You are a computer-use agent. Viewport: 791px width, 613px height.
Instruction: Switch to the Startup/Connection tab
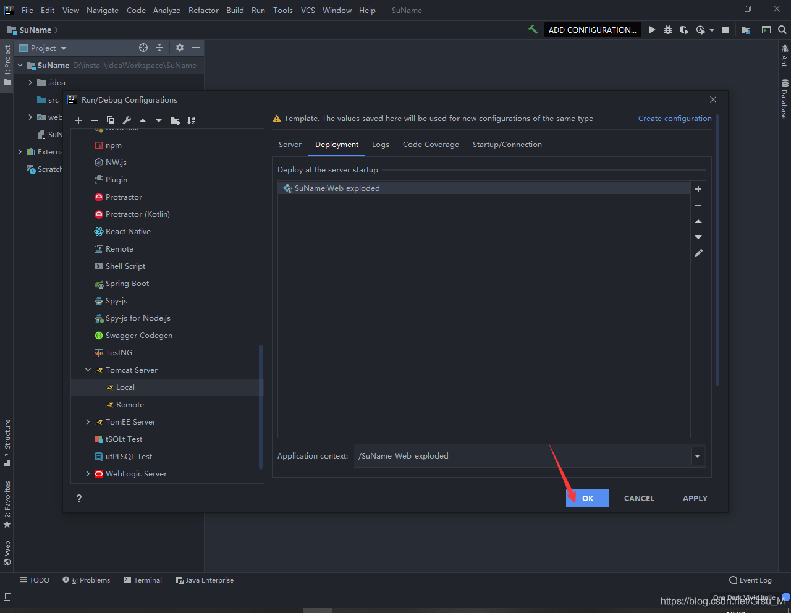point(507,145)
